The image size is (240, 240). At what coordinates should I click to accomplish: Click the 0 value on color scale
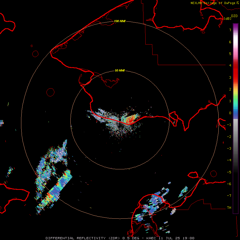230,113
